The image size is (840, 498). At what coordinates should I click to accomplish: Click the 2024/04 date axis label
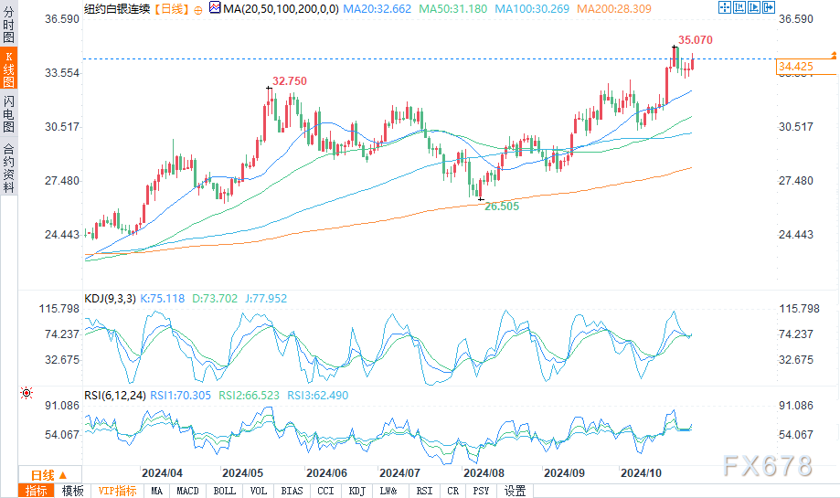[162, 472]
